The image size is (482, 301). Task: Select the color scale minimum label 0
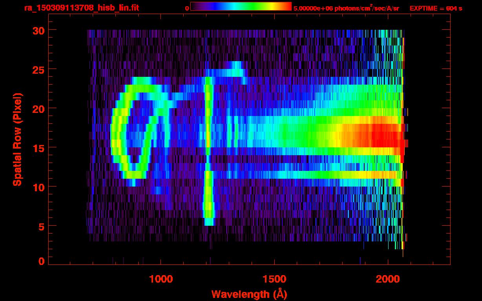click(x=187, y=8)
